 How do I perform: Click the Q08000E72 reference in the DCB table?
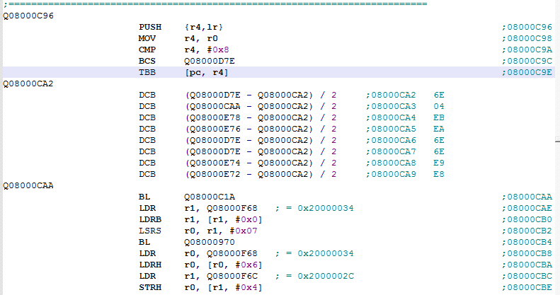(212, 174)
